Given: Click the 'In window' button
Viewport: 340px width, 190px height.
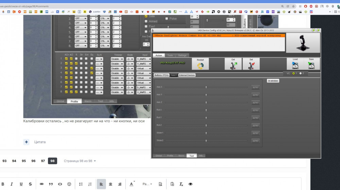Looking at the screenshot, I should [273, 81].
